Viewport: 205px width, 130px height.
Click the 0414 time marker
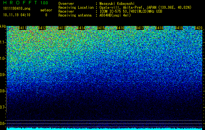point(81,28)
